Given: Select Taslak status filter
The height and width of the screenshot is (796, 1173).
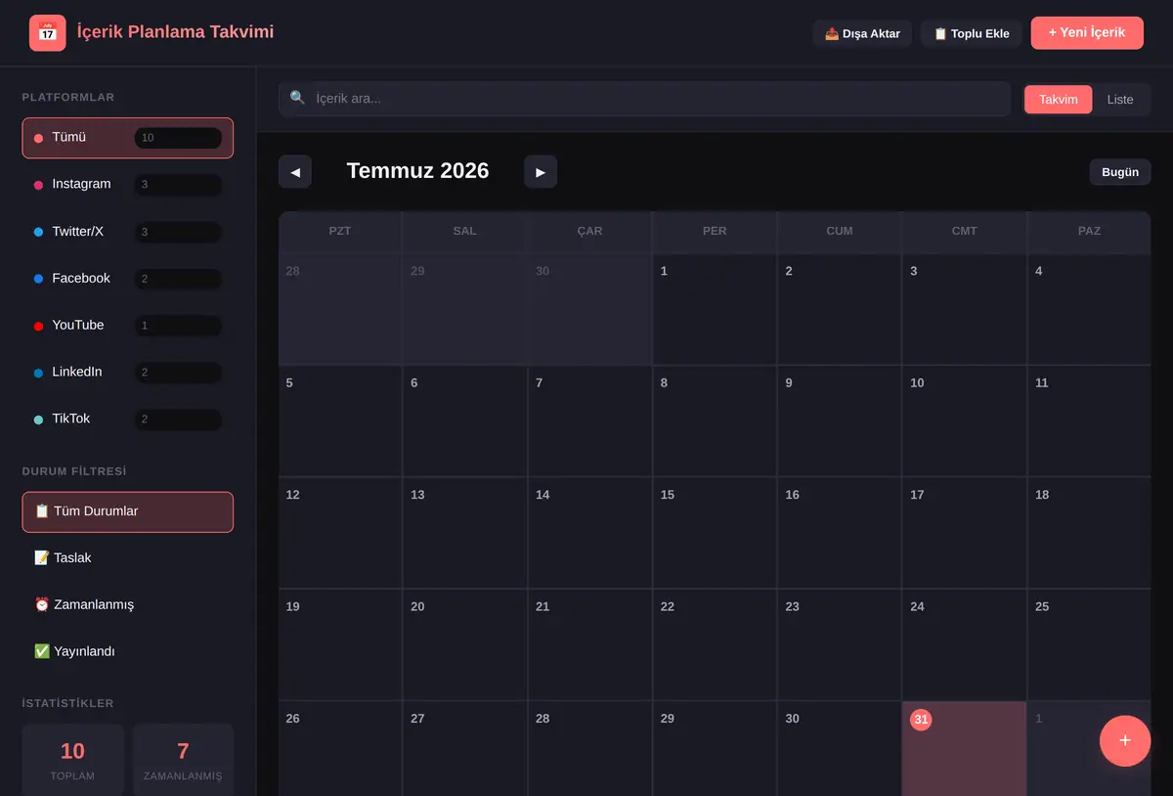Looking at the screenshot, I should pyautogui.click(x=128, y=558).
